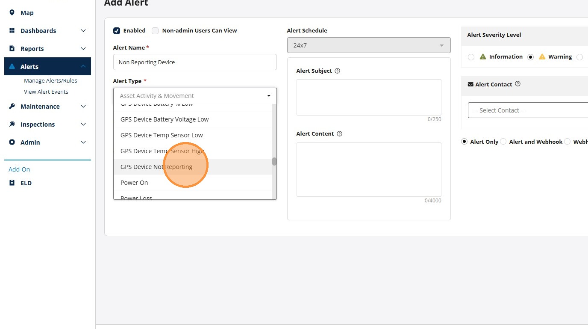Screen dimensions: 588x329
Task: Uncheck the Enabled checkbox
Action: click(x=117, y=31)
